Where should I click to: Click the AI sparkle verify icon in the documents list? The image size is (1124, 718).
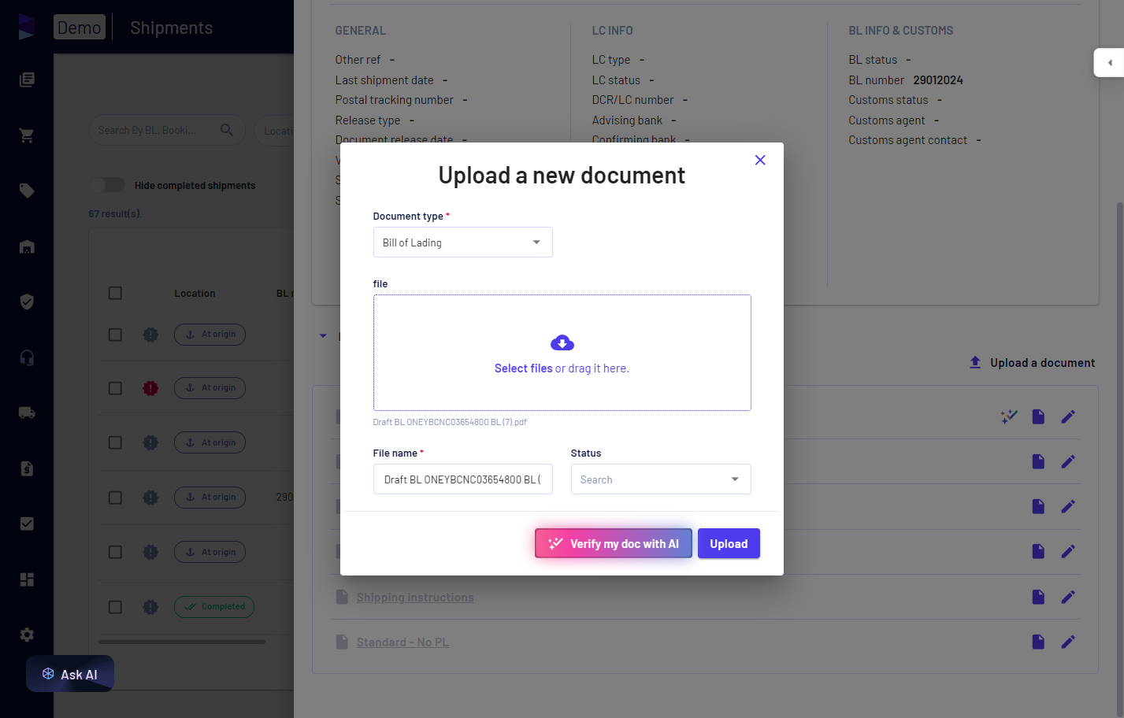(1009, 416)
